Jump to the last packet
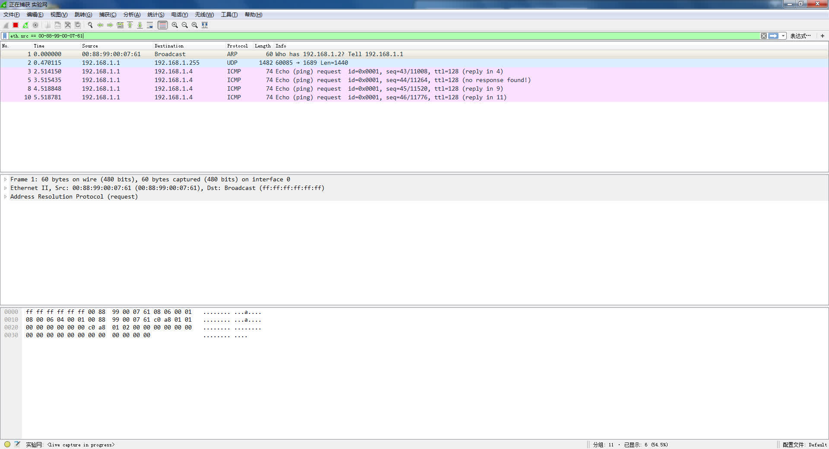Image resolution: width=829 pixels, height=449 pixels. pyautogui.click(x=140, y=25)
